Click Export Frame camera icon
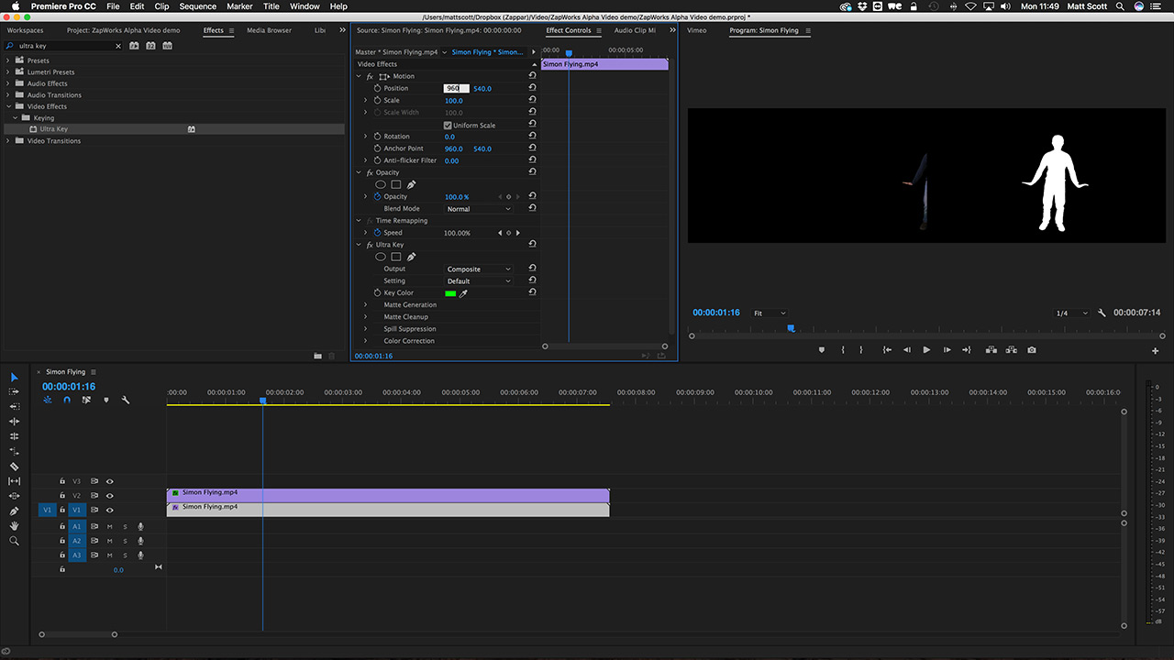 pos(1032,350)
